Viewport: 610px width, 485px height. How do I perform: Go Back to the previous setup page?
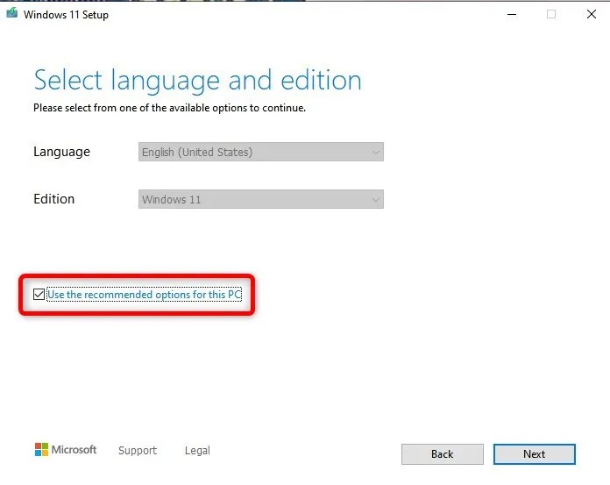(x=443, y=454)
